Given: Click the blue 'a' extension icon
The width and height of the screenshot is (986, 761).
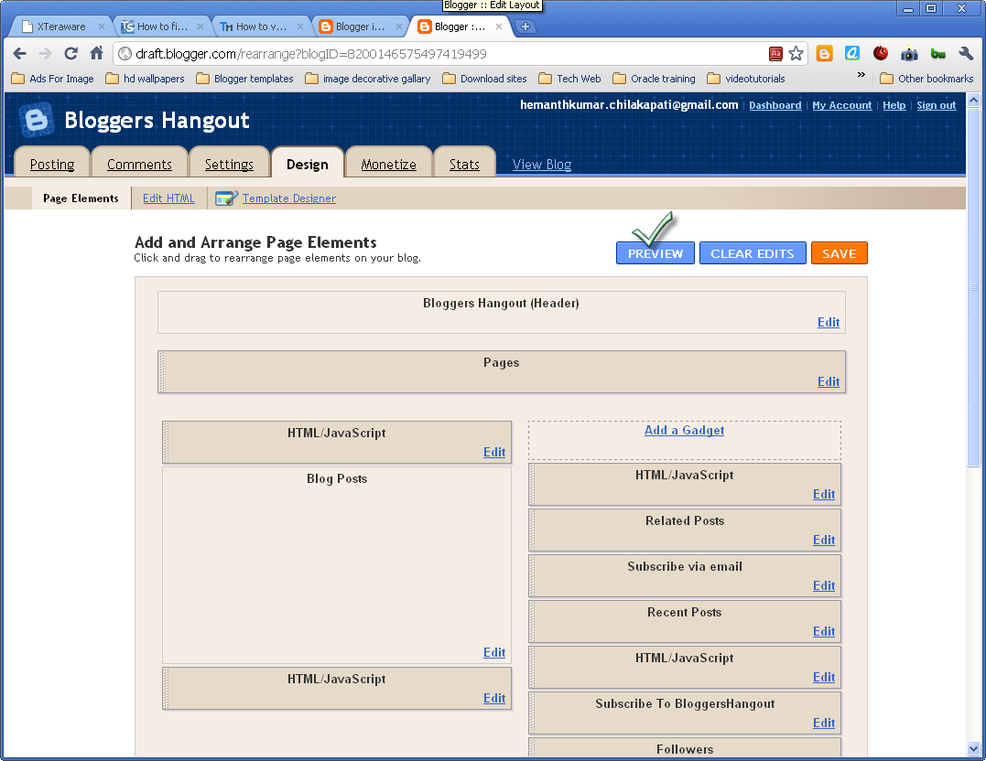Looking at the screenshot, I should pyautogui.click(x=852, y=53).
